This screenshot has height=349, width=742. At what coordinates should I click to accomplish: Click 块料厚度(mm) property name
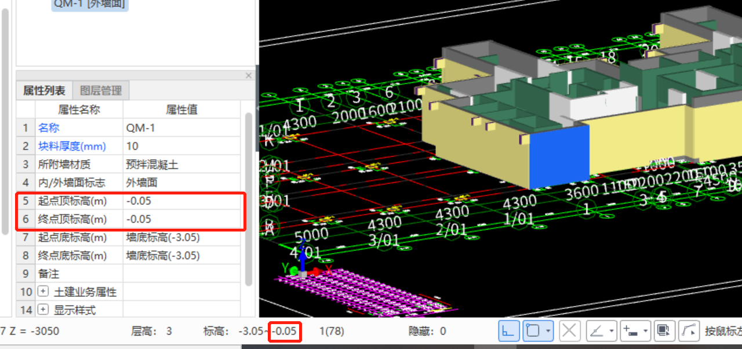[x=71, y=146]
